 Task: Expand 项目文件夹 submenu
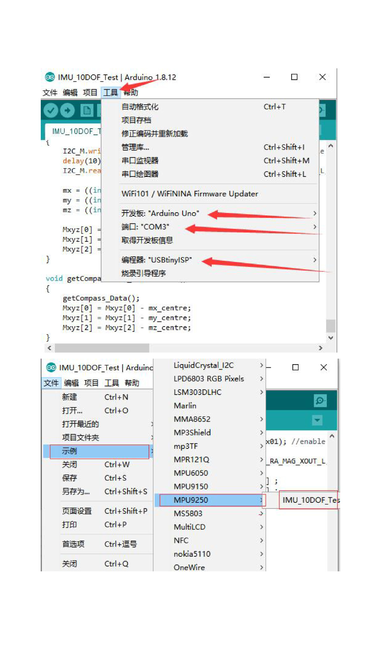(x=98, y=437)
